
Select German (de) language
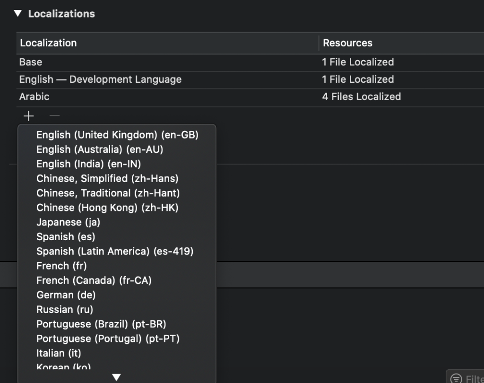click(117, 295)
